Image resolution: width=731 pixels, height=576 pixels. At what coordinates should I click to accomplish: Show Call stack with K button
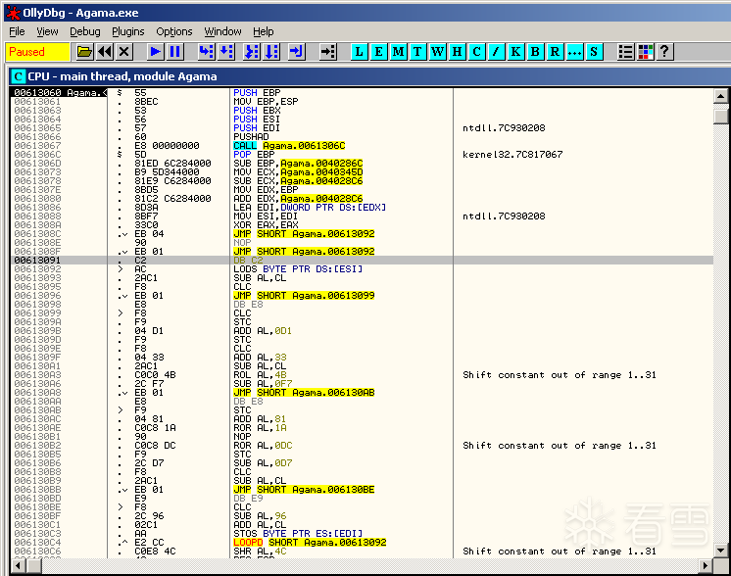pyautogui.click(x=515, y=51)
